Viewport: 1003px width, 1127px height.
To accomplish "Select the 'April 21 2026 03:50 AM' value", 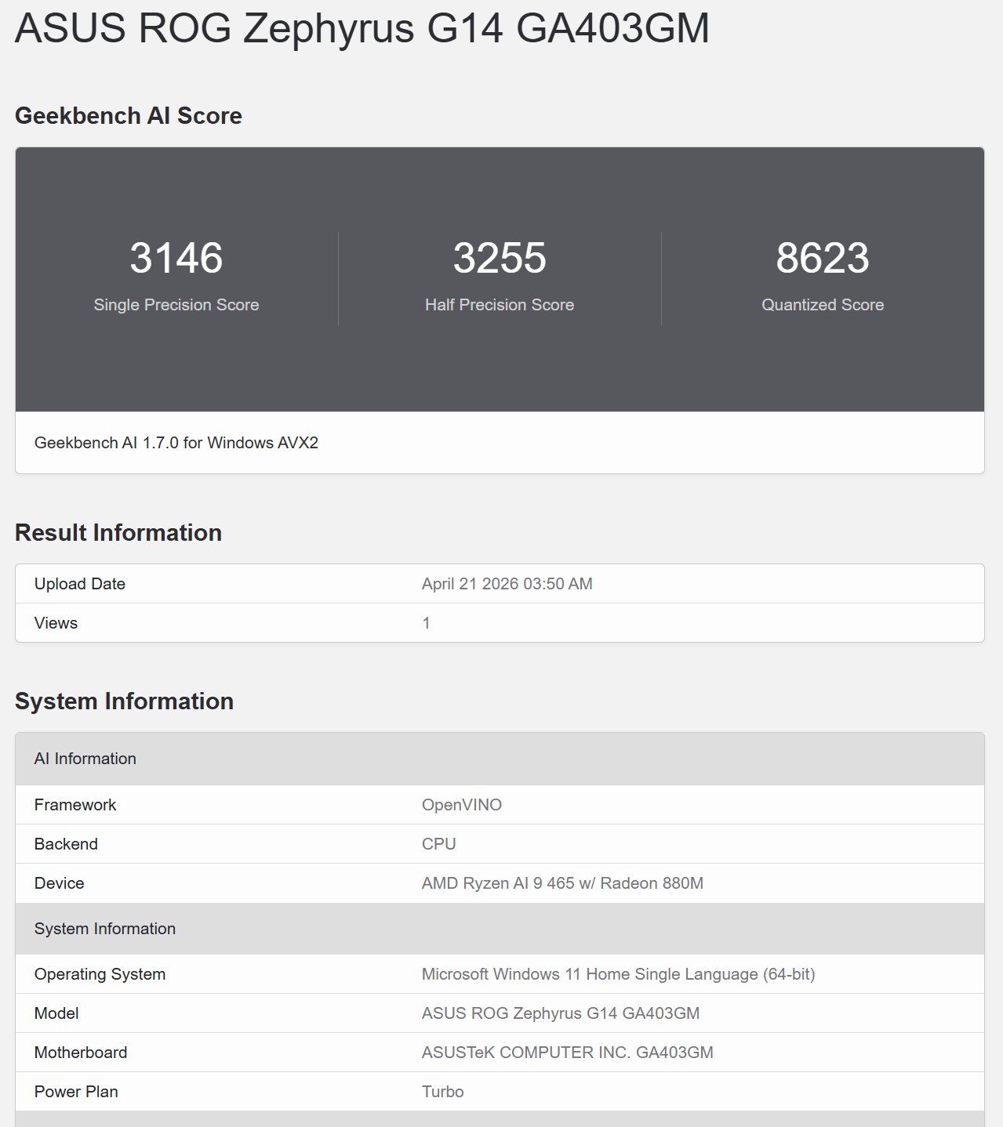I will tap(507, 584).
